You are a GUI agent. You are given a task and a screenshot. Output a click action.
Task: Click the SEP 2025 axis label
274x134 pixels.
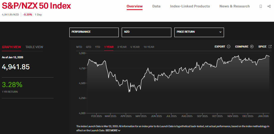click(x=202, y=116)
